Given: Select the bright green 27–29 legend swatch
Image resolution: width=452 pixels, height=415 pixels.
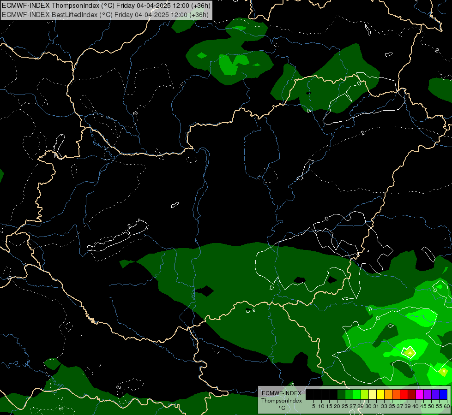Looking at the screenshot, I should [x=357, y=394].
